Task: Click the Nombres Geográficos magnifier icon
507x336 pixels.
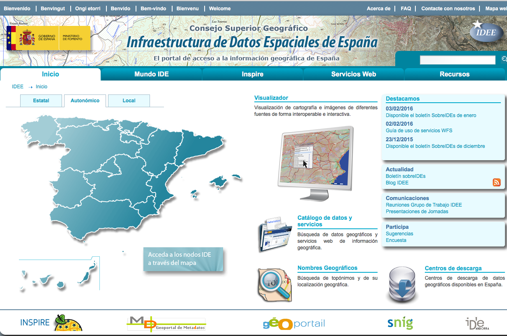Action: click(x=274, y=284)
